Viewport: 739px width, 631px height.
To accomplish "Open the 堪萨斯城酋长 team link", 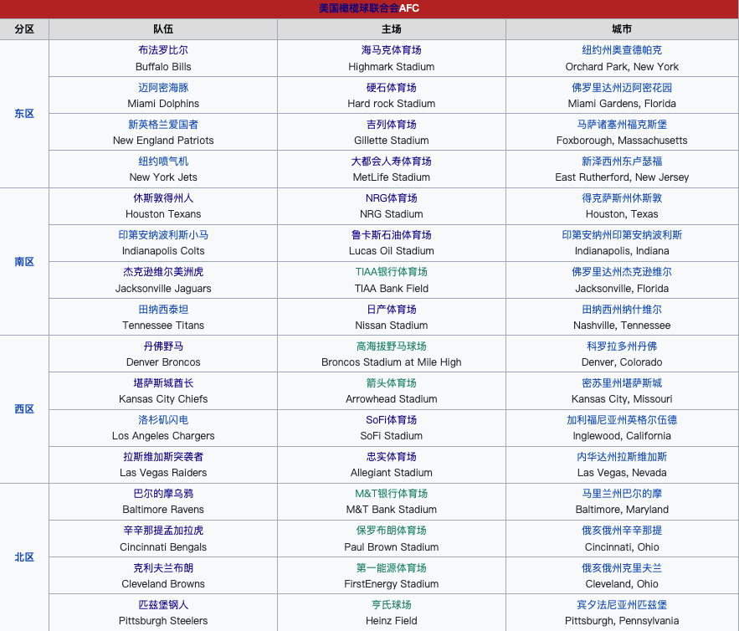I will tap(163, 382).
